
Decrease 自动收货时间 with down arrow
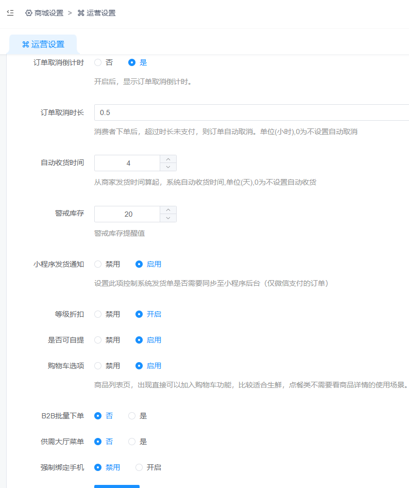tap(168, 167)
